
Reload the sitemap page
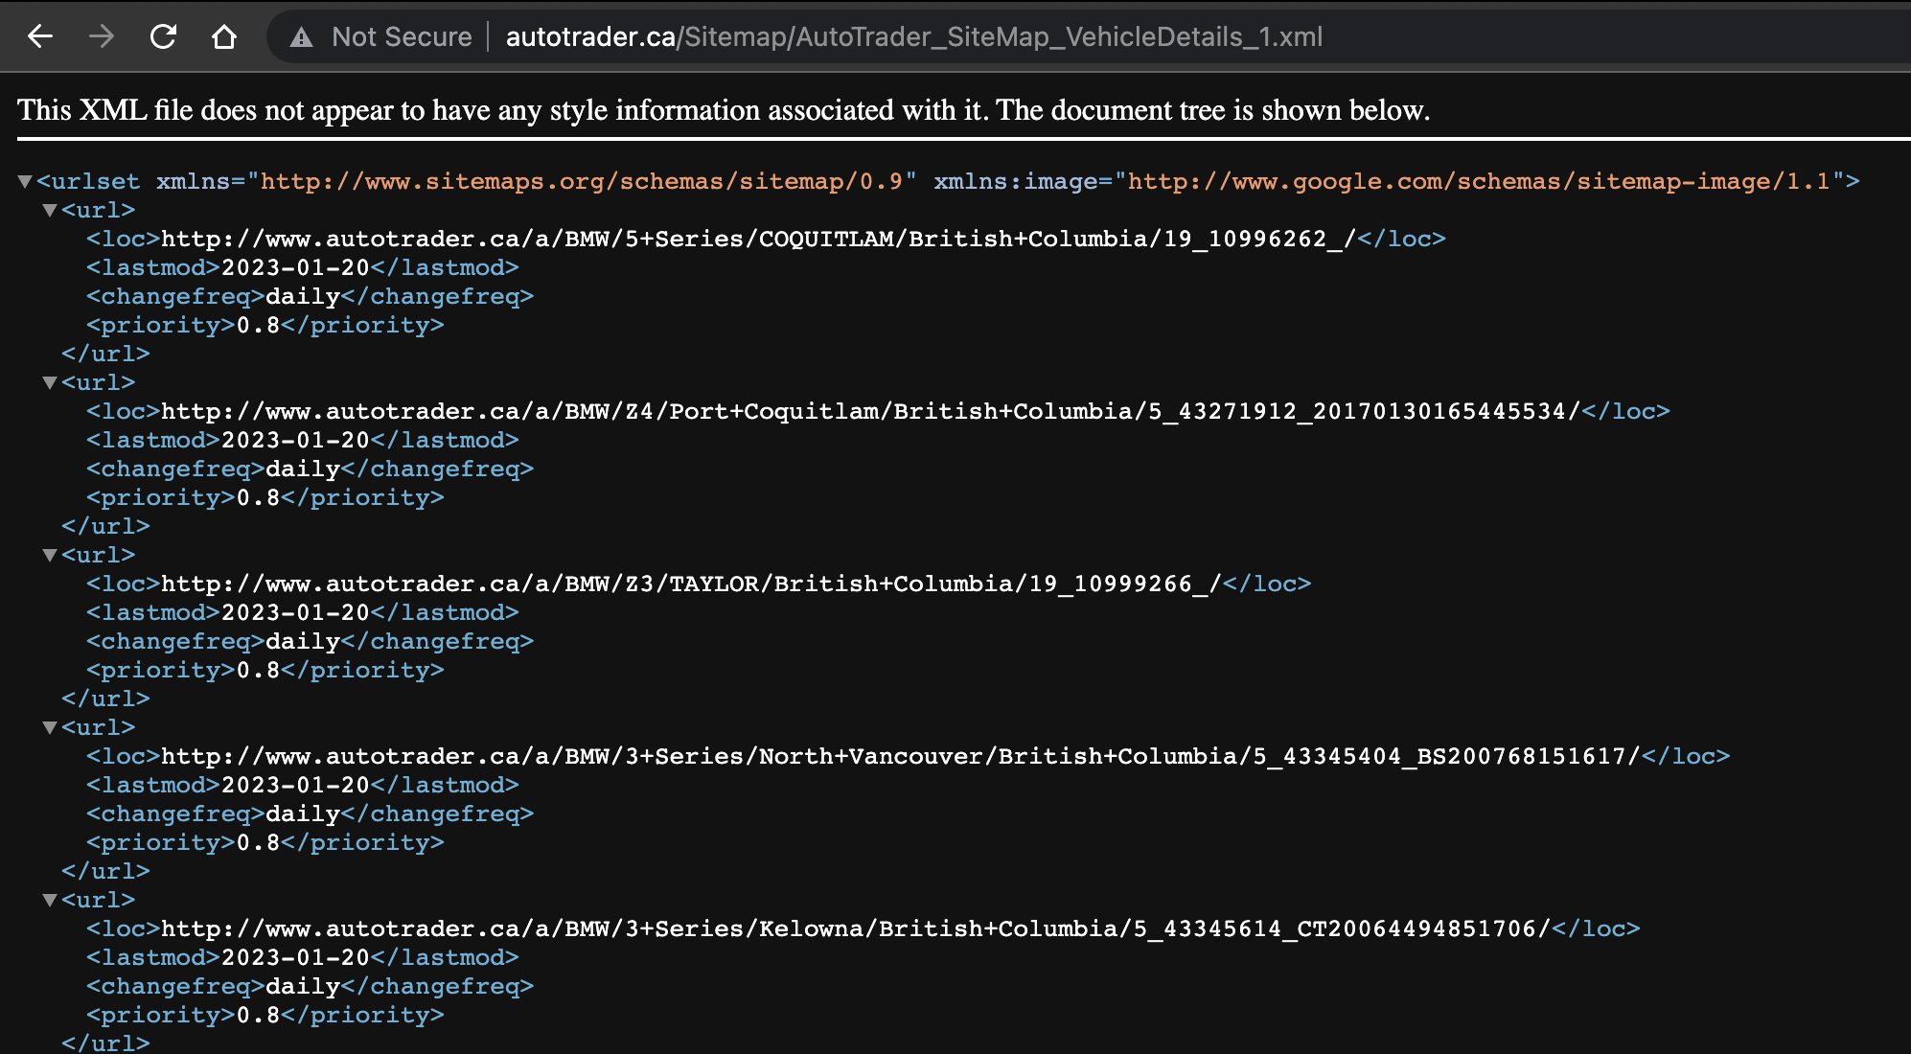[x=163, y=36]
